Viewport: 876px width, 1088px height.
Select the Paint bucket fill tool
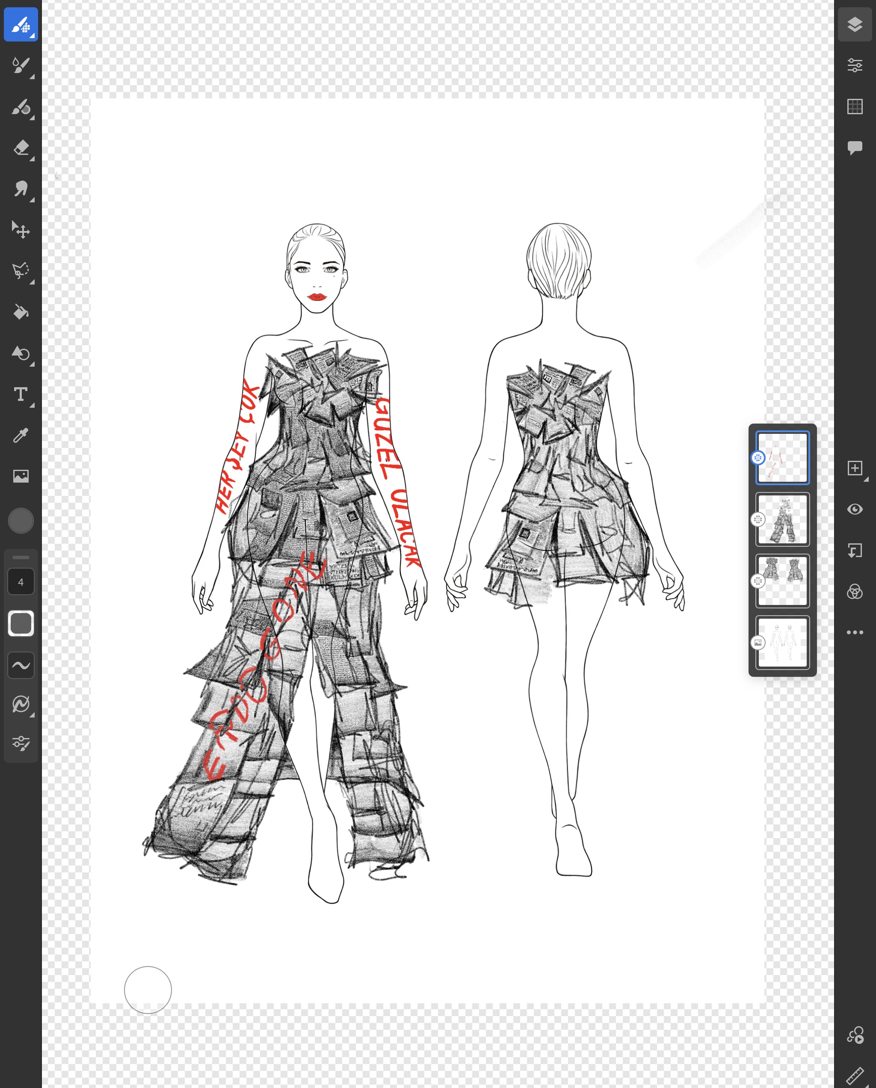(x=21, y=313)
